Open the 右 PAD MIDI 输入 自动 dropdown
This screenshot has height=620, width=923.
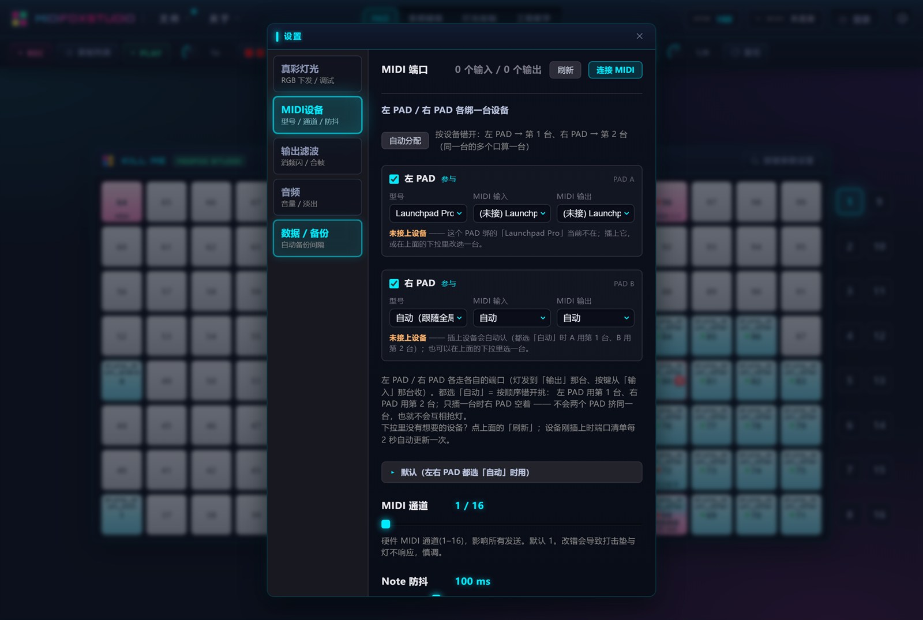512,318
